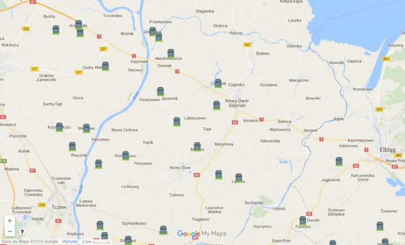The height and width of the screenshot is (245, 405).
Task: Open the question mark help icon
Action: [22, 232]
